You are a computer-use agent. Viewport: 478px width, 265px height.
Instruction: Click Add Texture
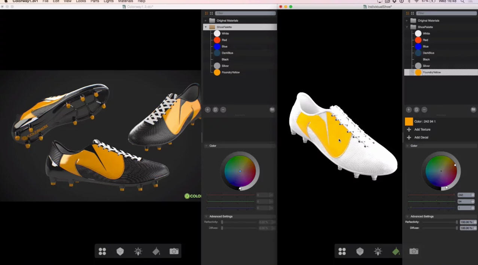[x=422, y=129]
